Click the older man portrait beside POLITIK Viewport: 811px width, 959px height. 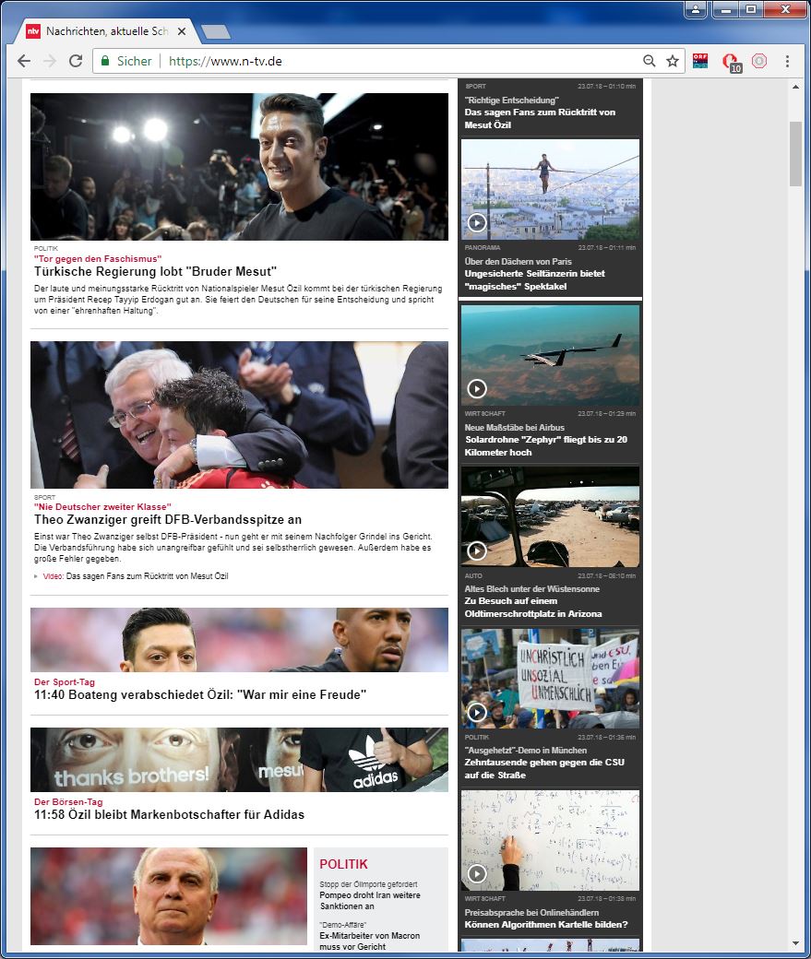(169, 896)
